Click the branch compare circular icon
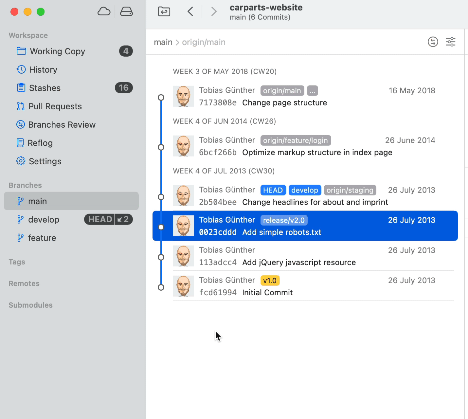The width and height of the screenshot is (468, 419). pos(433,42)
